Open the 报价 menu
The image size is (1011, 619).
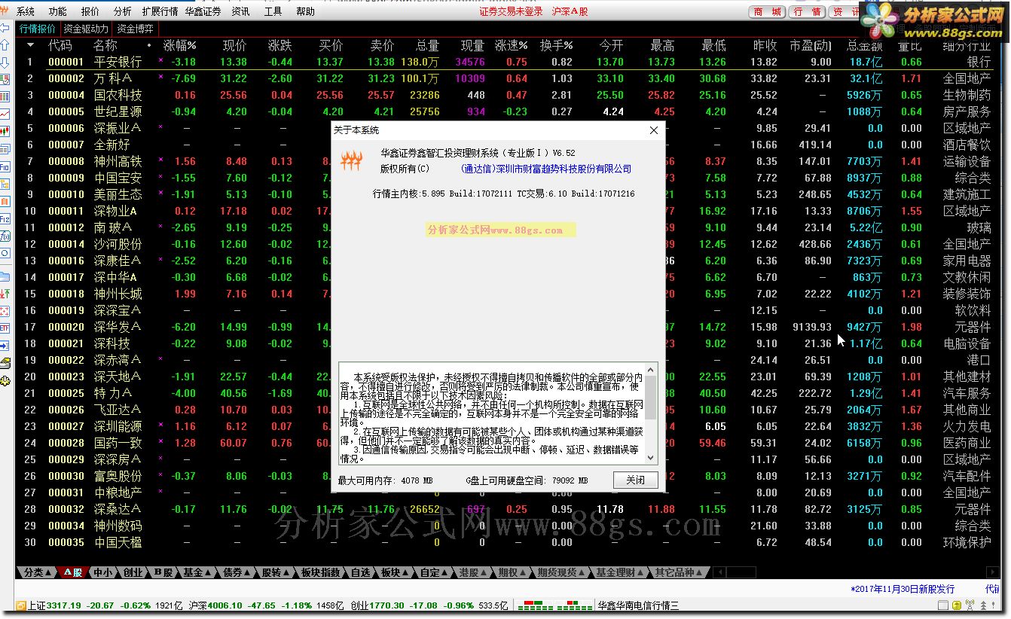pyautogui.click(x=90, y=12)
